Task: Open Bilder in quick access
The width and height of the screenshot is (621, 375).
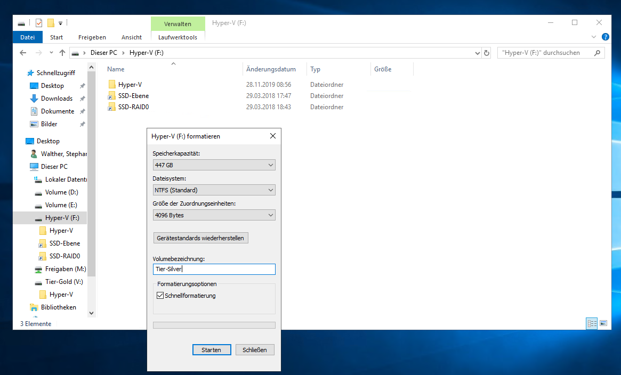Action: point(49,124)
